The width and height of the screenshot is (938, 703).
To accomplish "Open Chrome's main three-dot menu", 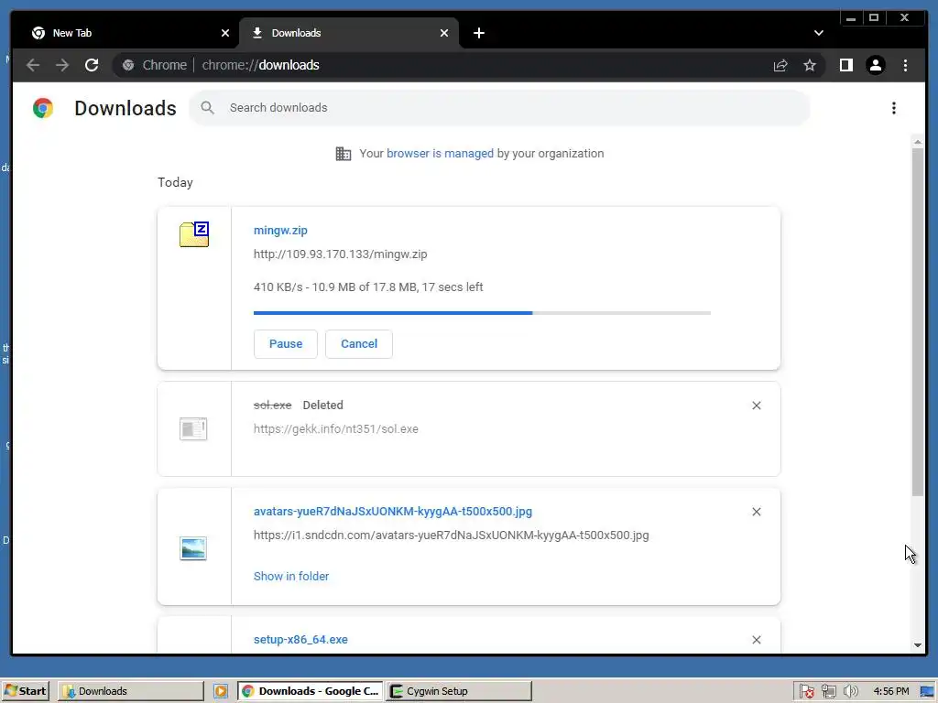I will (905, 65).
